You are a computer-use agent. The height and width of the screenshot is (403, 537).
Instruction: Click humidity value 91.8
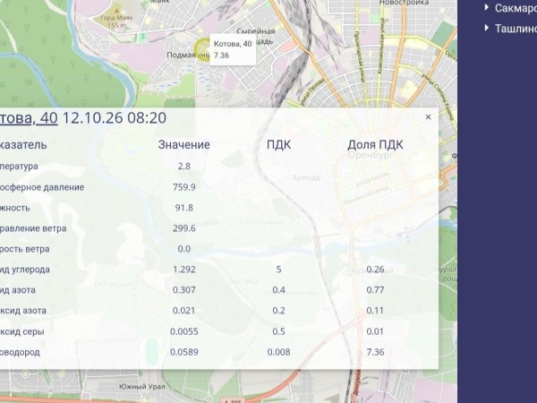pos(183,208)
